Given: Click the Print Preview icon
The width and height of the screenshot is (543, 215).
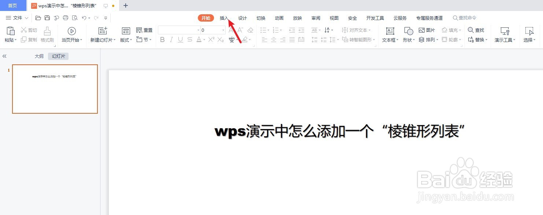Looking at the screenshot, I should (x=75, y=18).
